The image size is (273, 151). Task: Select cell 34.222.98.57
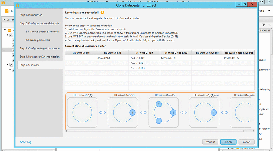click(x=113, y=58)
